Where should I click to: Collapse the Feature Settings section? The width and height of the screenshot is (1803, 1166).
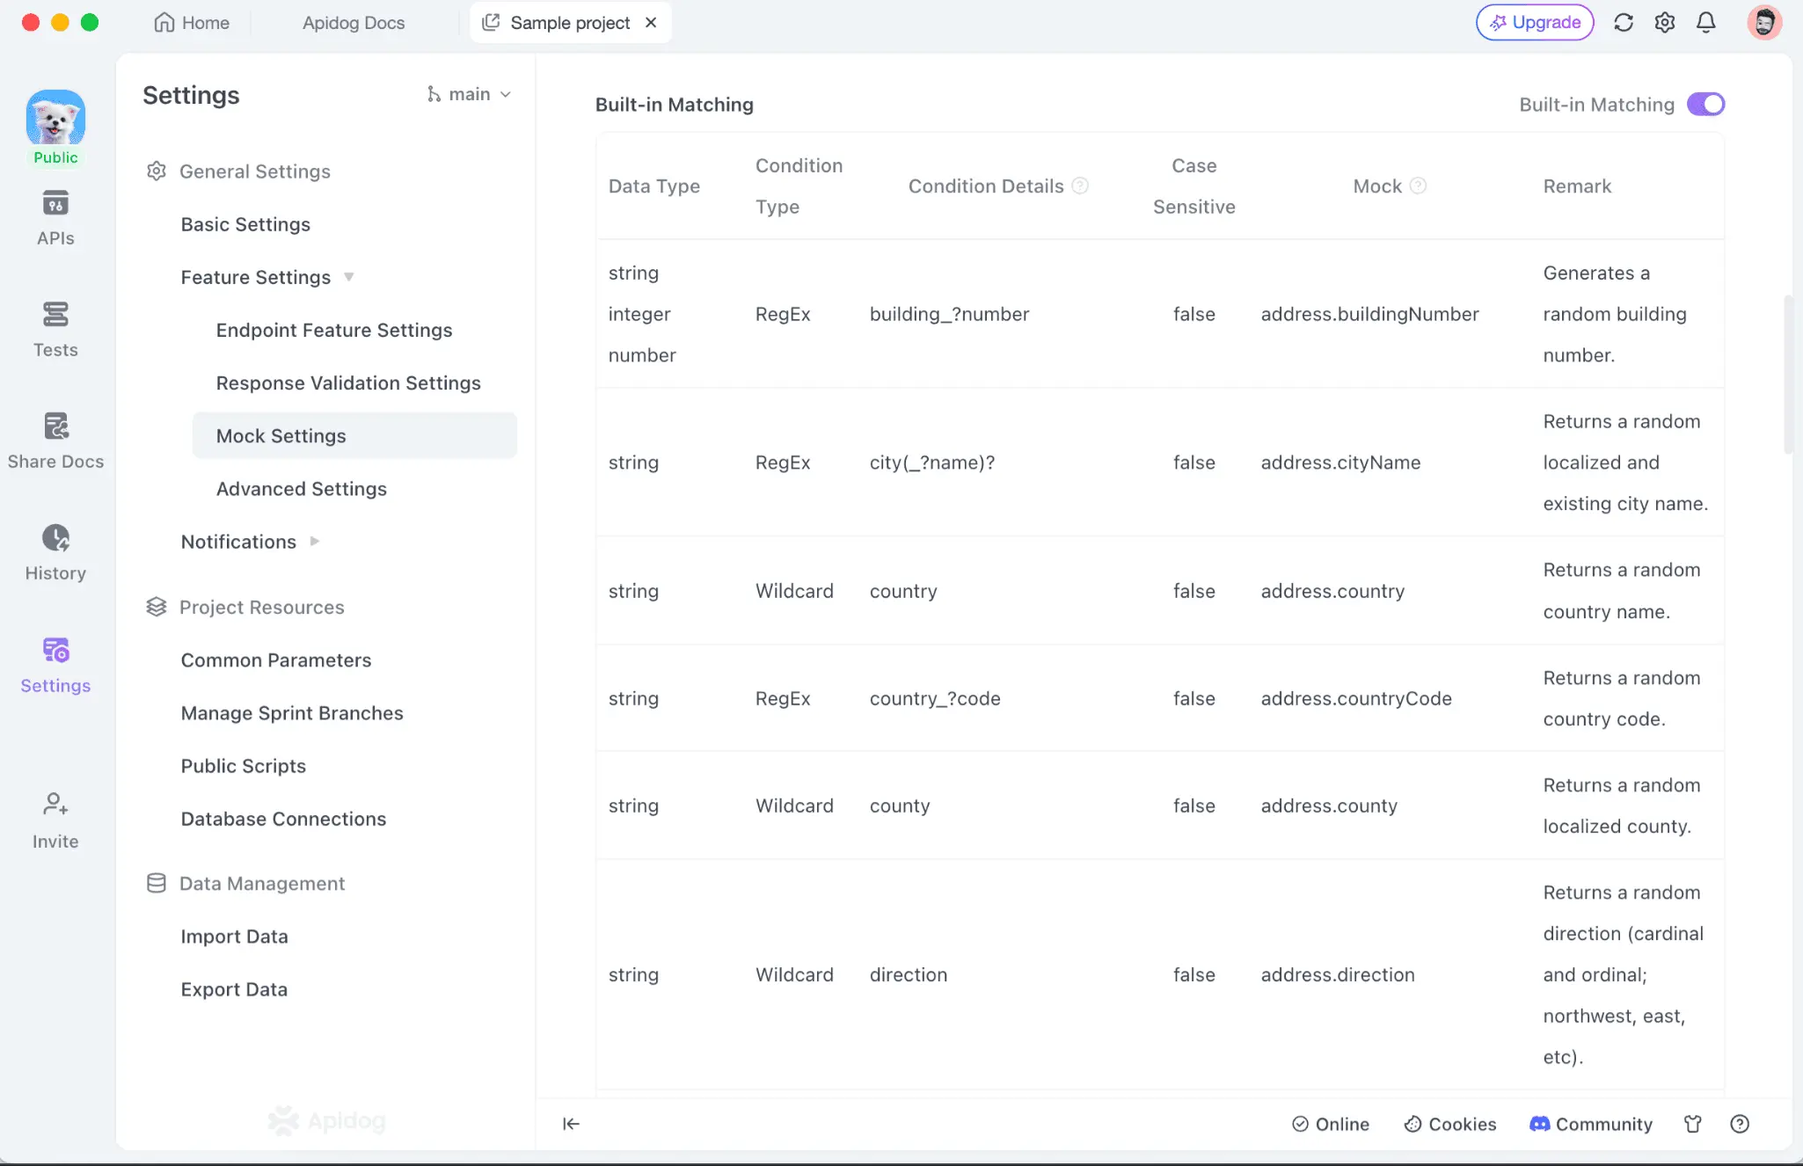click(348, 277)
